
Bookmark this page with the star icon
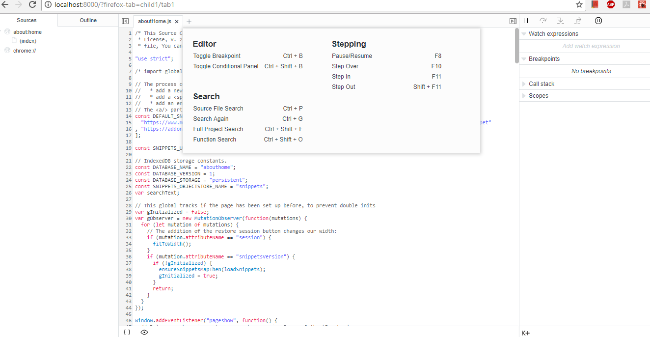(x=579, y=4)
